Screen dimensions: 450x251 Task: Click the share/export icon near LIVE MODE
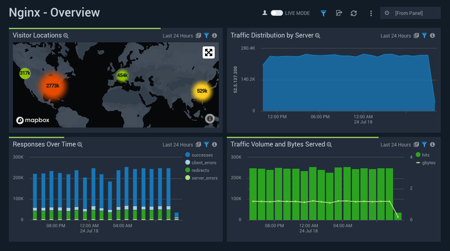click(339, 13)
